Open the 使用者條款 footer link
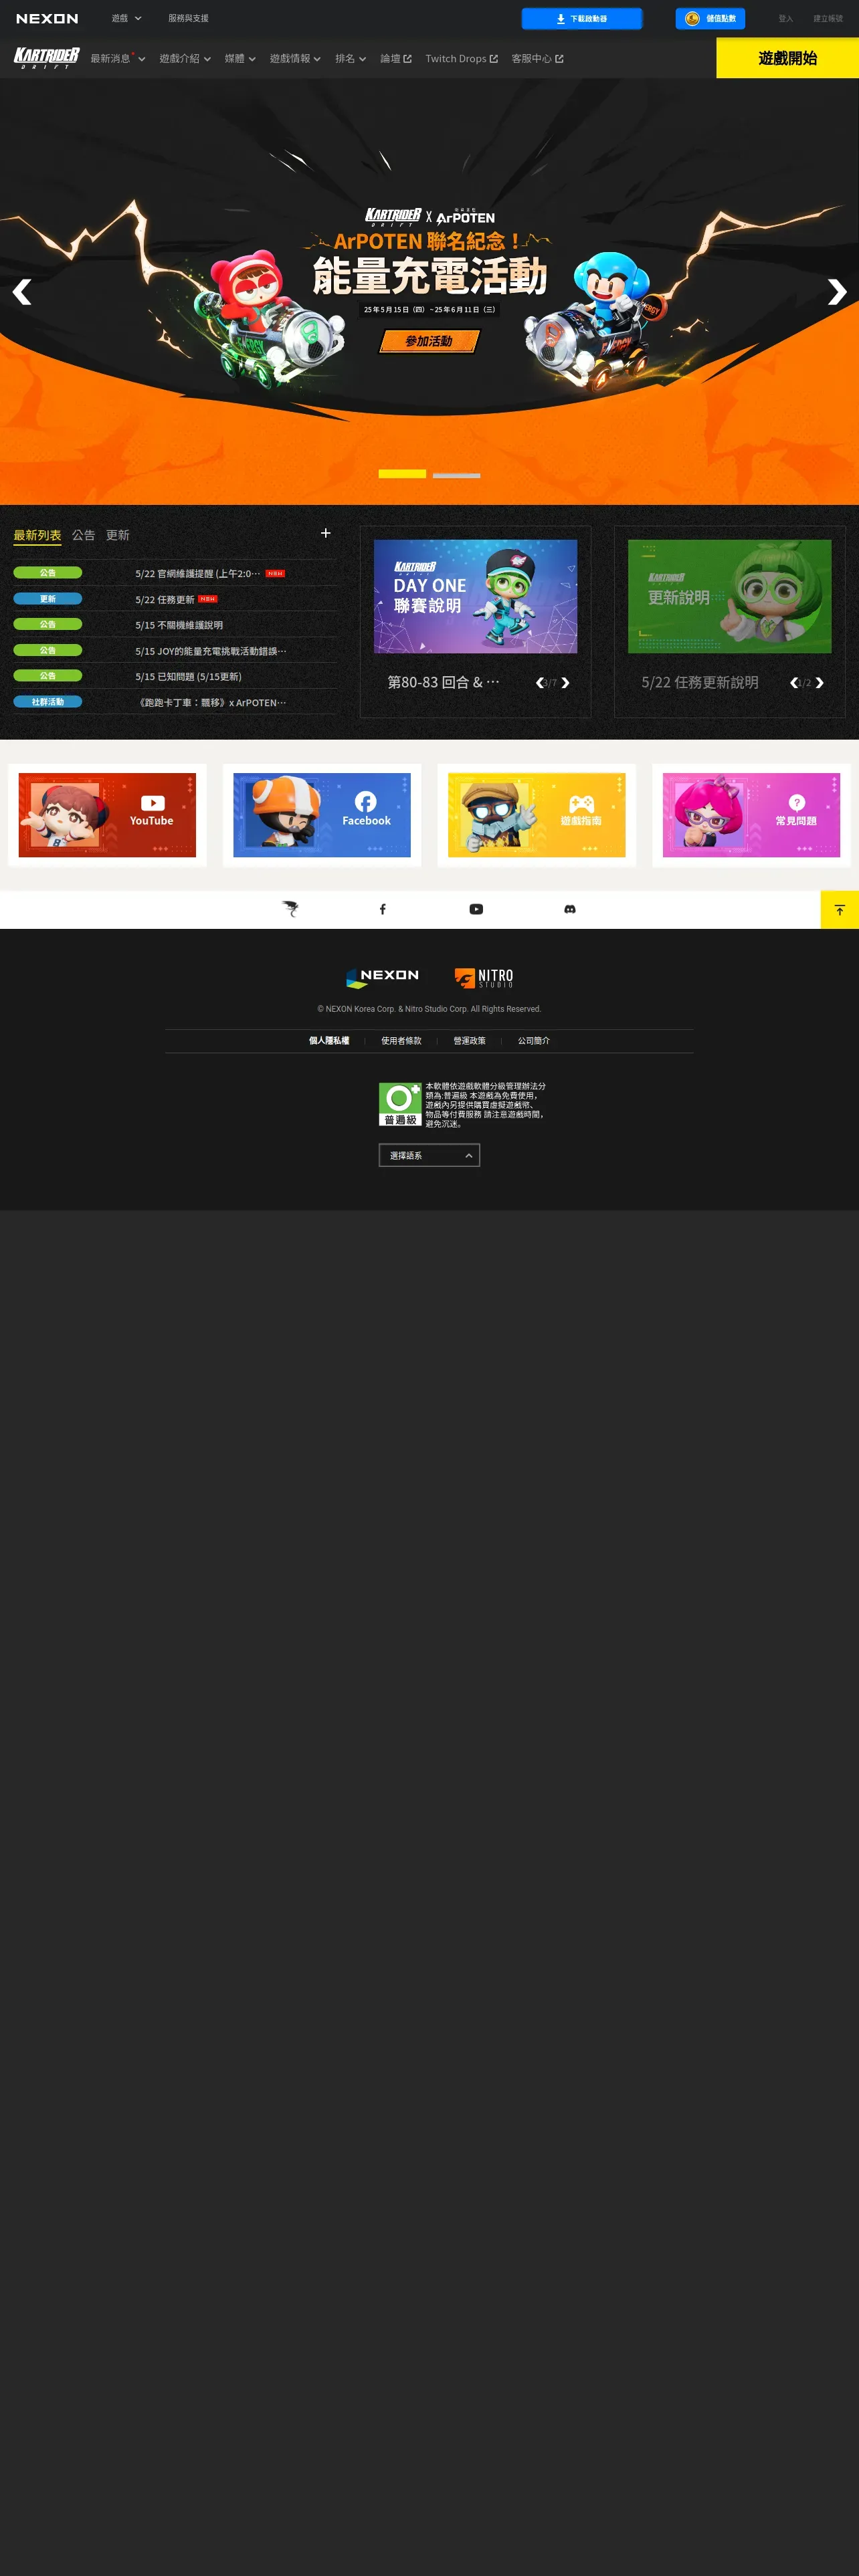859x2576 pixels. pyautogui.click(x=401, y=1041)
